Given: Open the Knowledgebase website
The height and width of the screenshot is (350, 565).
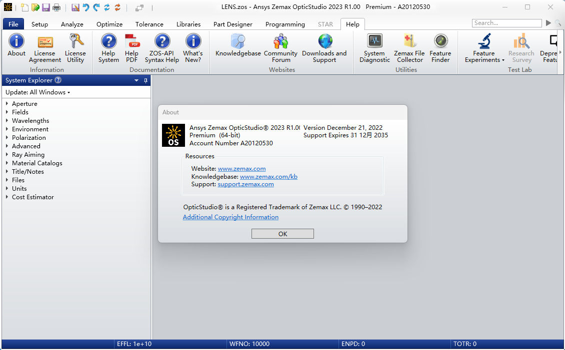Looking at the screenshot, I should [x=238, y=45].
